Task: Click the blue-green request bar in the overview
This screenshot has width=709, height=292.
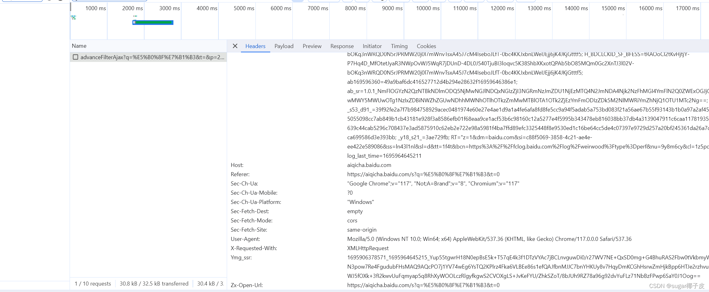Action: (x=153, y=22)
